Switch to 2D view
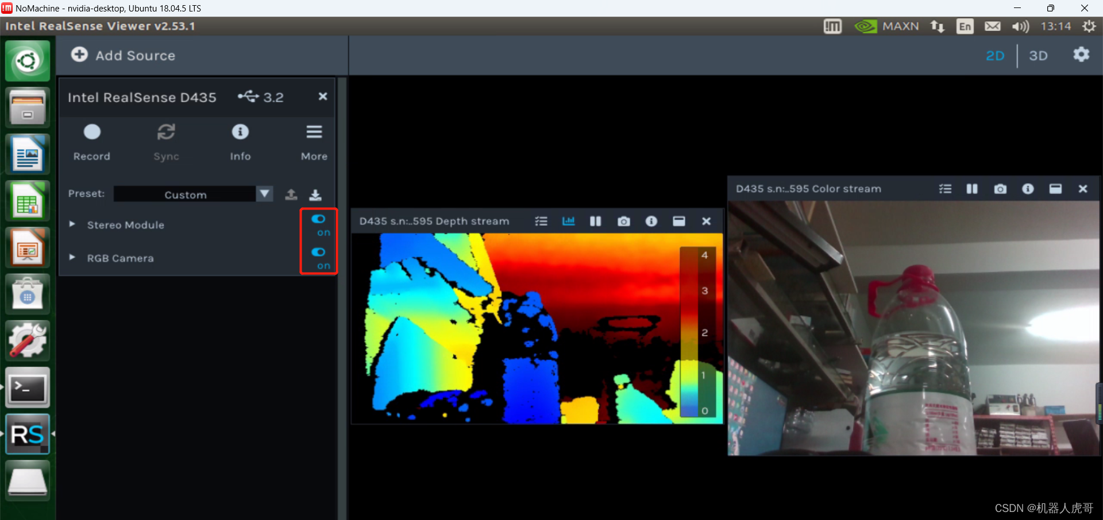 click(995, 56)
